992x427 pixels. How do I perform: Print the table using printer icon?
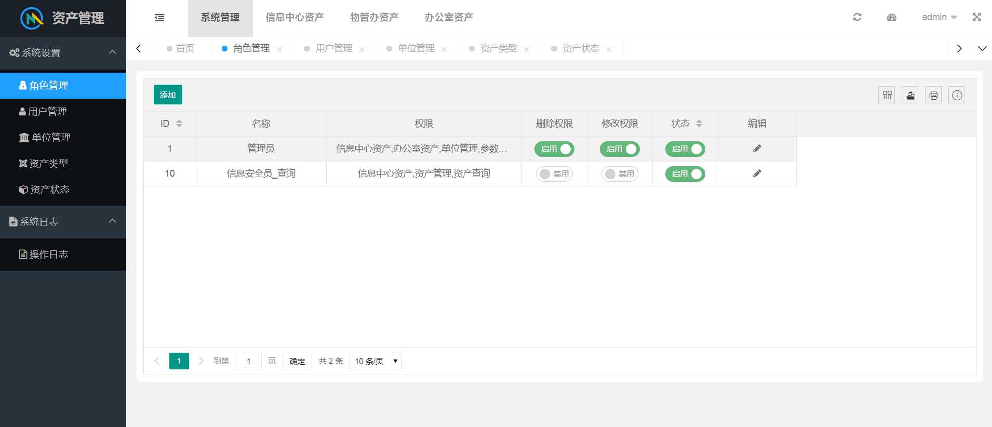coord(933,95)
